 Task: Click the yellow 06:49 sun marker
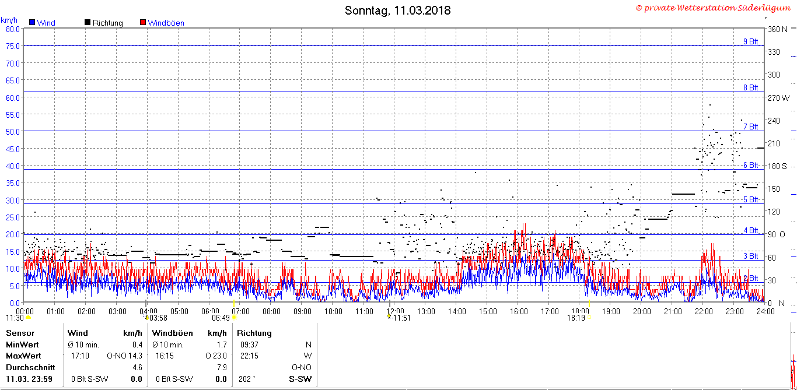234,318
